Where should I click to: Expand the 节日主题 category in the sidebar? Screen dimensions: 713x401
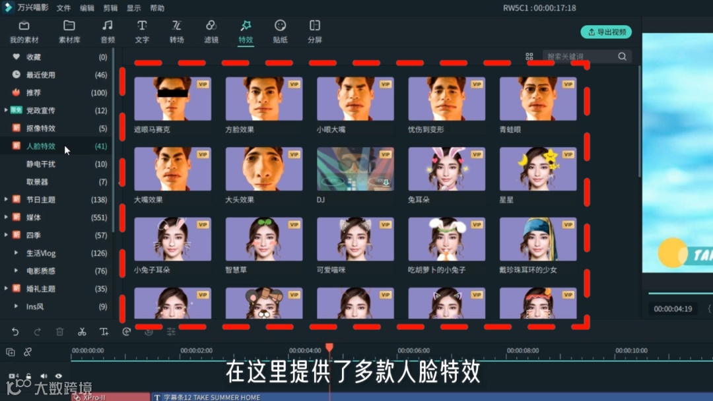7,199
